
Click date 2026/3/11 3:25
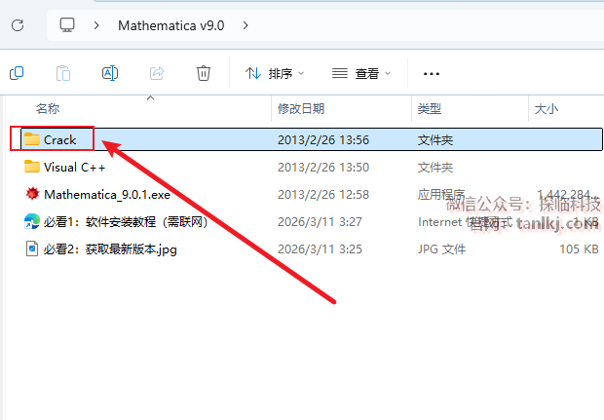320,249
